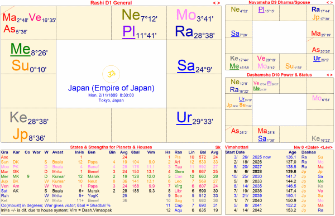Image resolution: width=335 pixels, height=216 pixels.
Task: Select the Jupiter glyph at 8°36'
Action: pyautogui.click(x=21, y=135)
